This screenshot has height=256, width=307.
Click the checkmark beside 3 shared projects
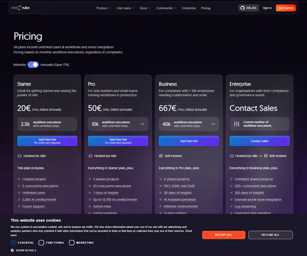pos(90,179)
